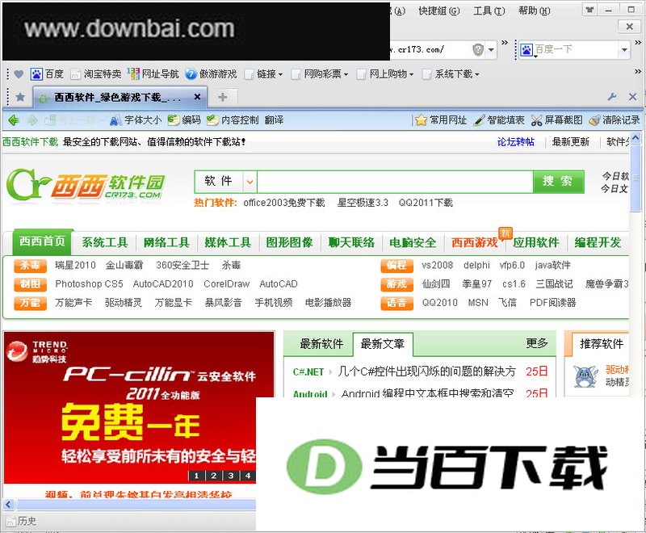The height and width of the screenshot is (533, 646).
Task: Click horizontal scrollbar left arrow
Action: (x=9, y=504)
